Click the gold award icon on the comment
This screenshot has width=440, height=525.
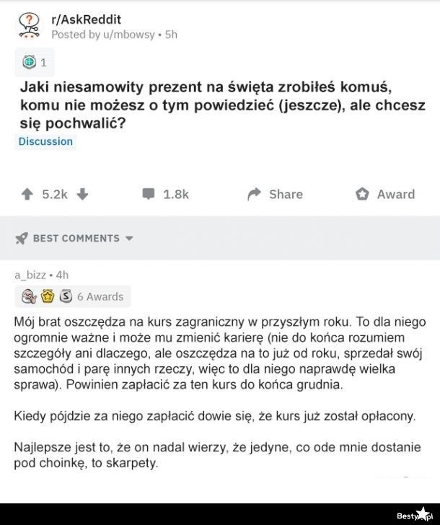pyautogui.click(x=48, y=296)
